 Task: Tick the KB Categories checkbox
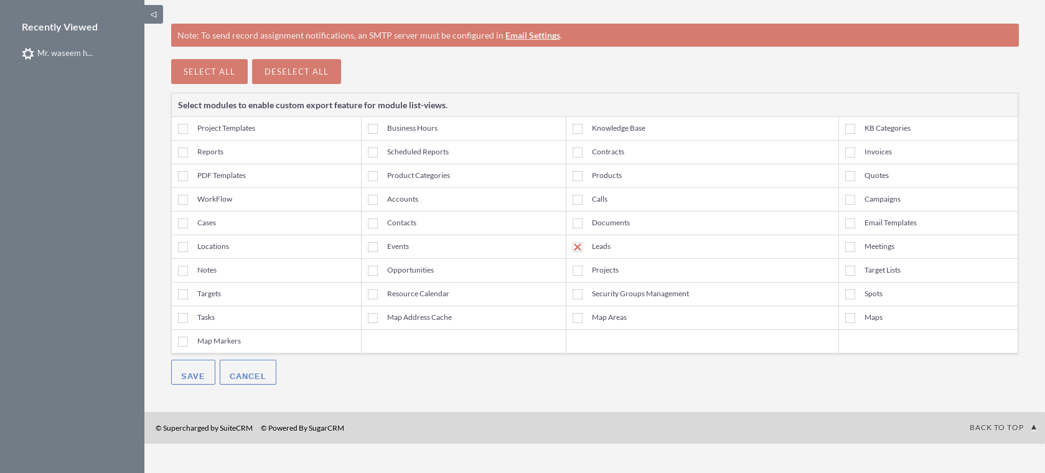(850, 129)
